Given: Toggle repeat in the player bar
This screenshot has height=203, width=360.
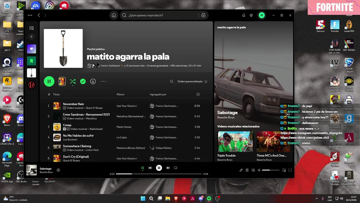Looking at the screenshot, I should (x=175, y=168).
